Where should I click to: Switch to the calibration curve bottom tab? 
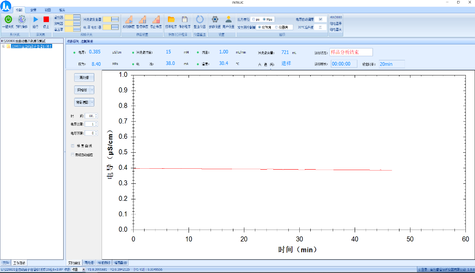104,262
